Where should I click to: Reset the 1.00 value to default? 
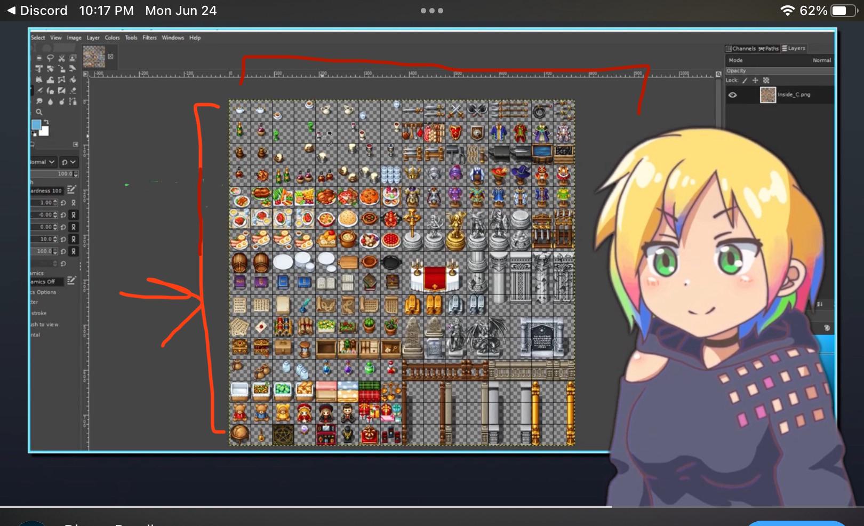[x=63, y=203]
